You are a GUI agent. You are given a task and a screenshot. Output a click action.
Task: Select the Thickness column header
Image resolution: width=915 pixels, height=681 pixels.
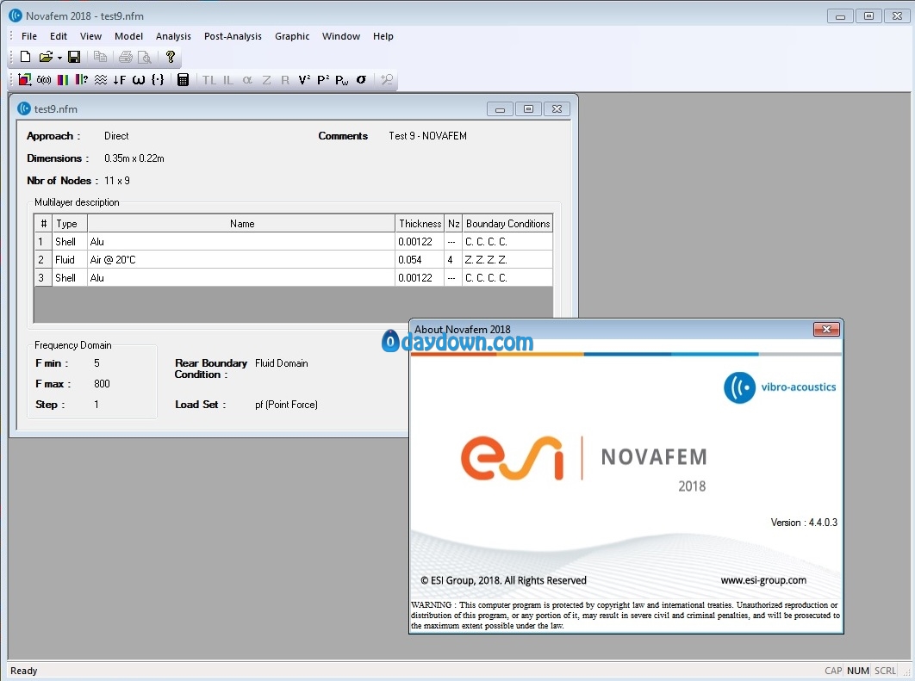[420, 224]
